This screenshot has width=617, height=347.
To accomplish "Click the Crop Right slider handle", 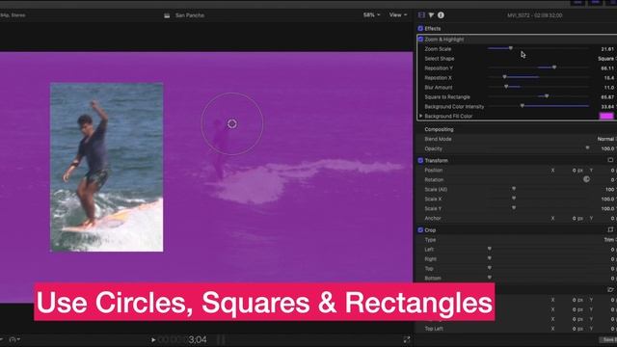I will click(x=490, y=258).
